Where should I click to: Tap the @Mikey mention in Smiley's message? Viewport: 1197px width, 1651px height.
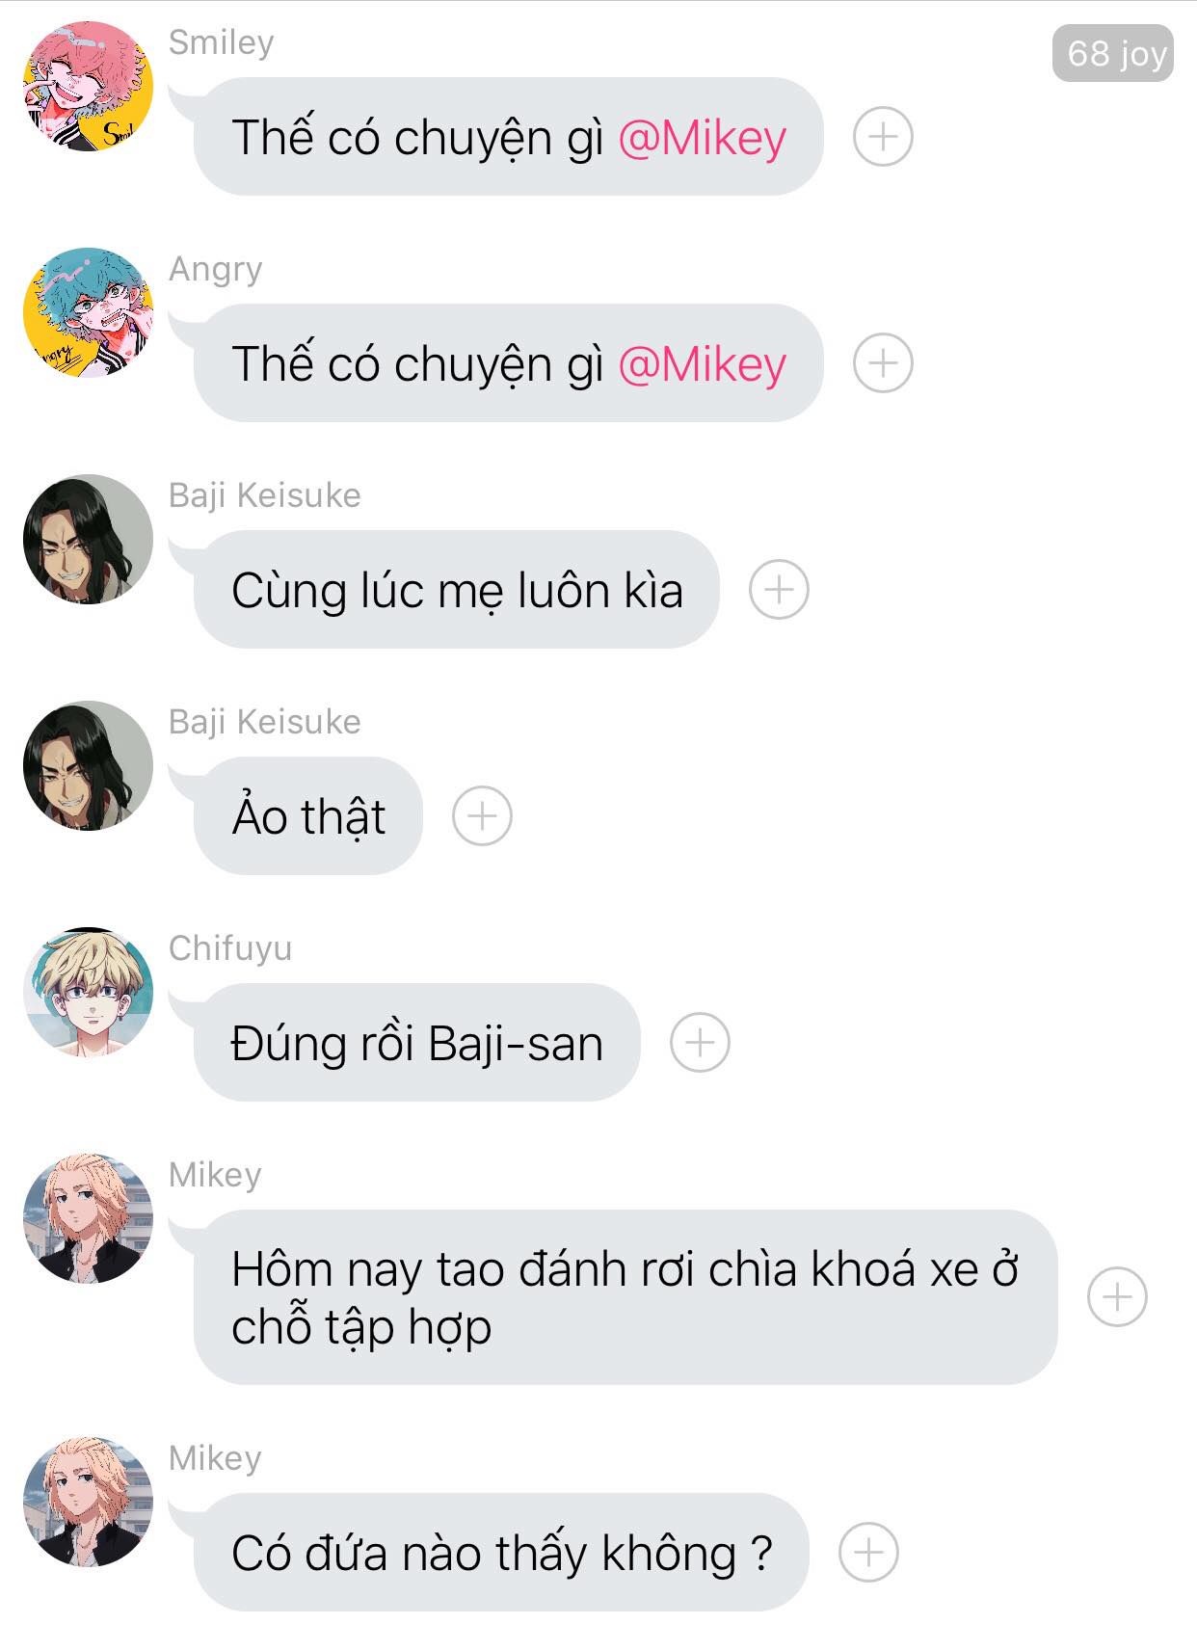(702, 138)
